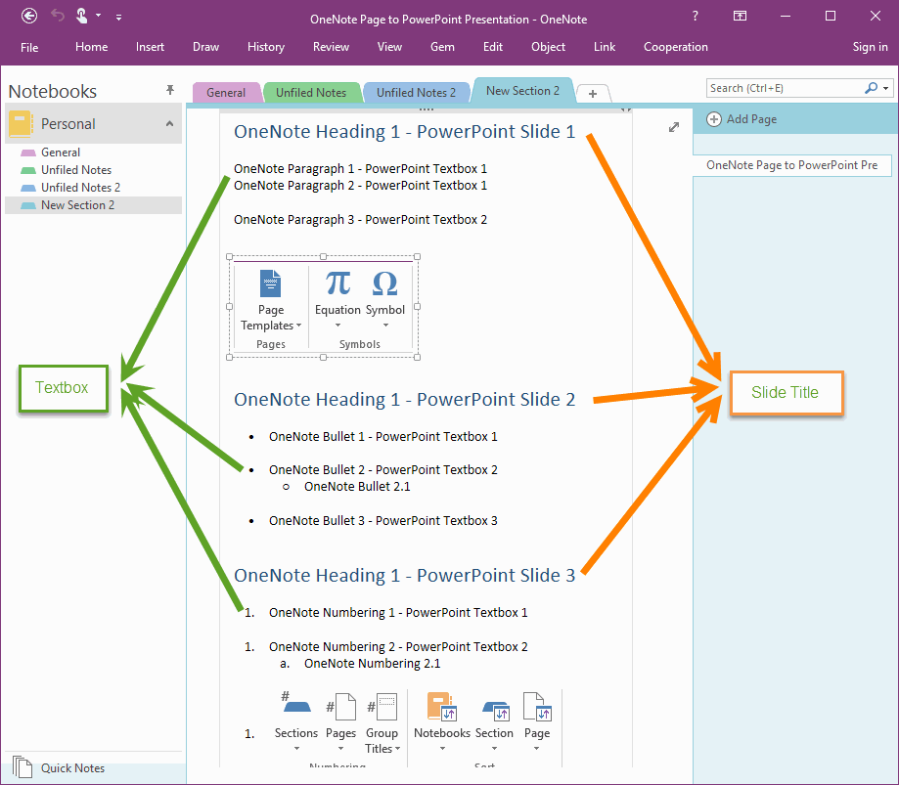The width and height of the screenshot is (899, 785).
Task: Toggle Touch/Mouse mode icon
Action: 82,16
